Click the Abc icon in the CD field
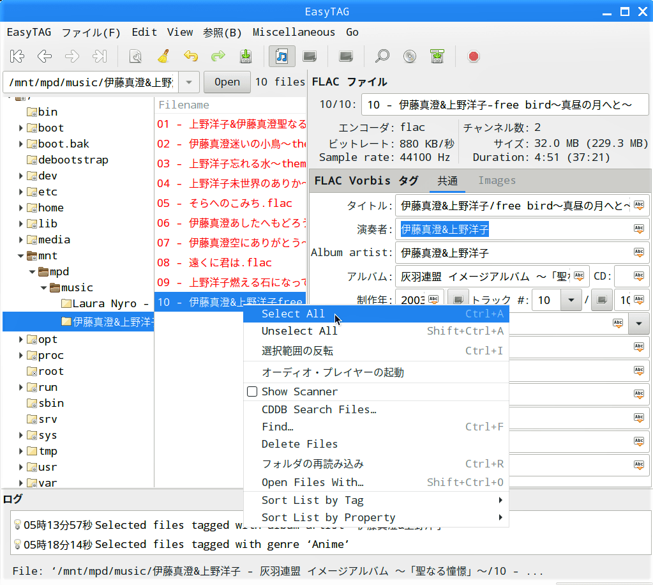Image resolution: width=653 pixels, height=585 pixels. point(639,276)
